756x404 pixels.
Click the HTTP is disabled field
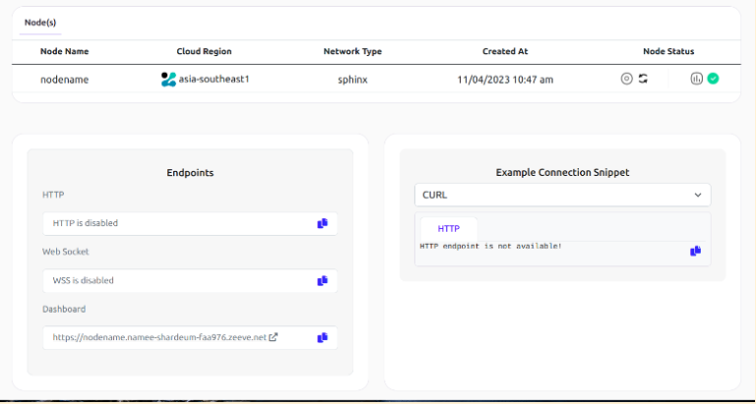[177, 223]
